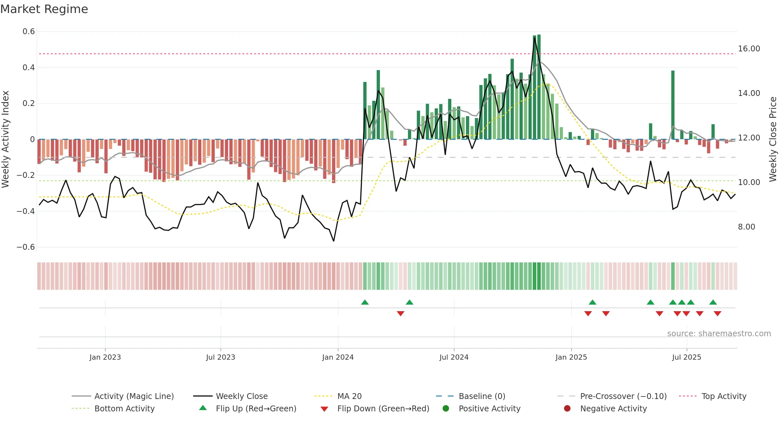Toggle Flip Down (Green→Red) legend entry

click(x=375, y=408)
